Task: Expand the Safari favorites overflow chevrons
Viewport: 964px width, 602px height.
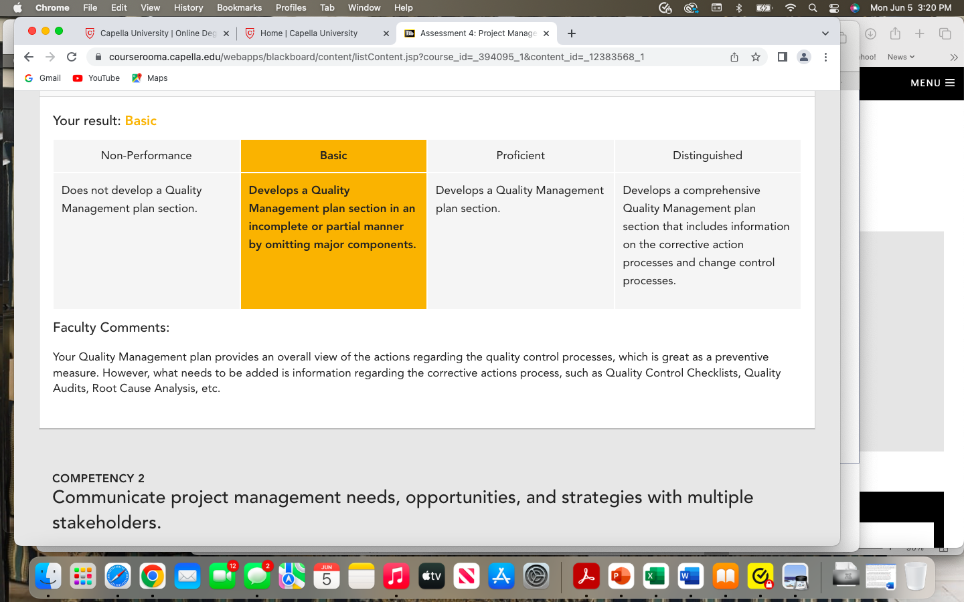Action: click(x=954, y=58)
